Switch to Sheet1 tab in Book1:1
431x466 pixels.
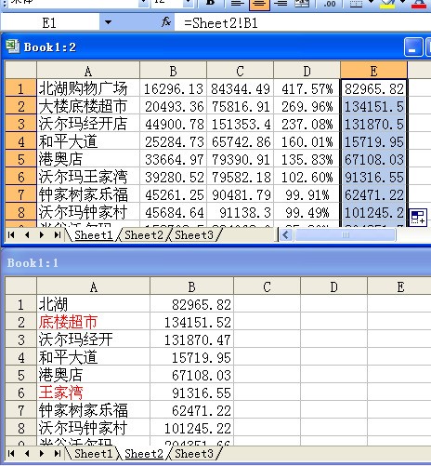(94, 454)
